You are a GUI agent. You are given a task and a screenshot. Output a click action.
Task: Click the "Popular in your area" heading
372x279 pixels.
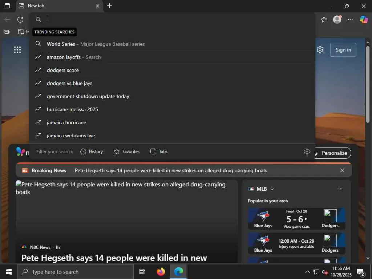pyautogui.click(x=268, y=201)
